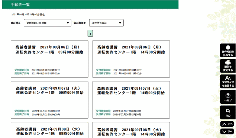Open 09月07日 14時00分開始 course card
Viewport: 236px width, 138px height.
pos(131,100)
